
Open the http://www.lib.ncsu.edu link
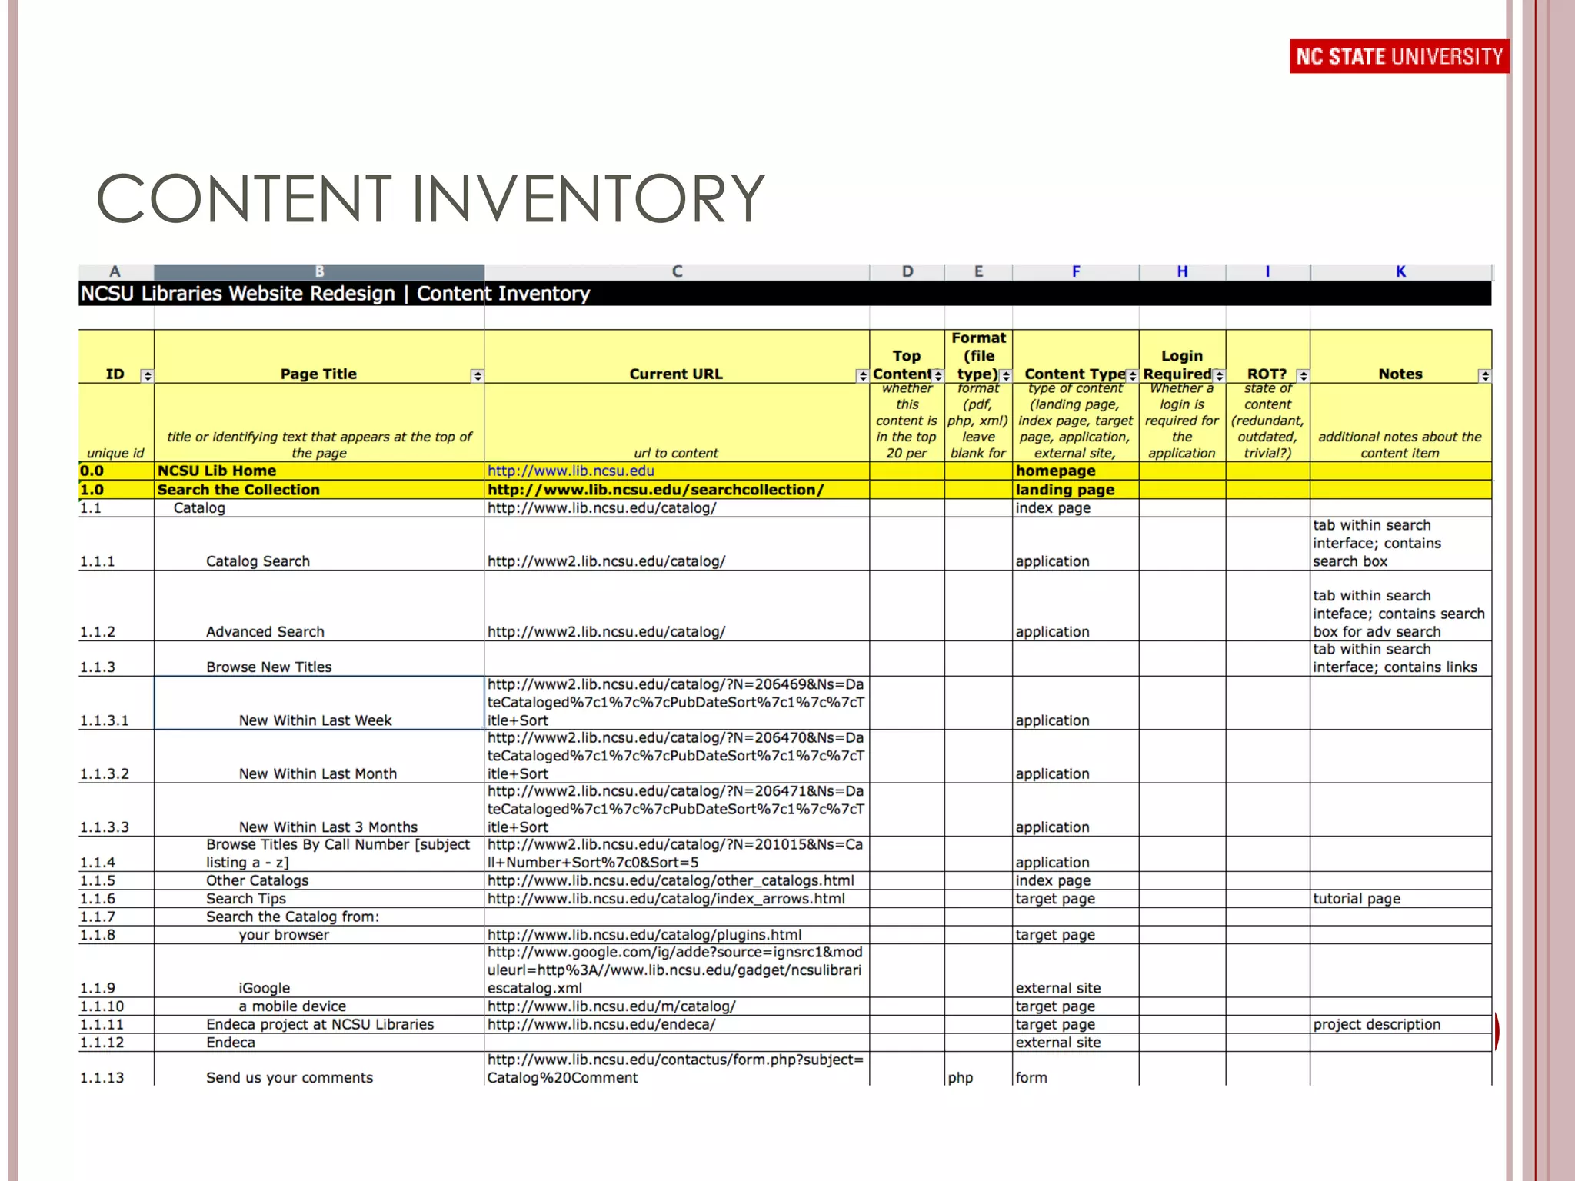coord(571,471)
